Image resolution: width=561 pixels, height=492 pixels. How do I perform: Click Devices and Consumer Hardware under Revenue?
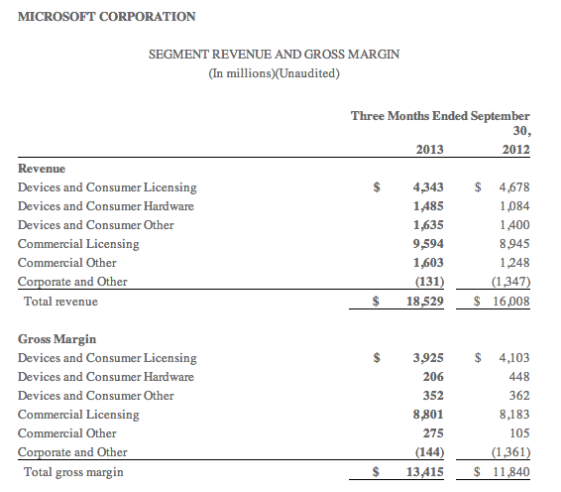coord(106,206)
